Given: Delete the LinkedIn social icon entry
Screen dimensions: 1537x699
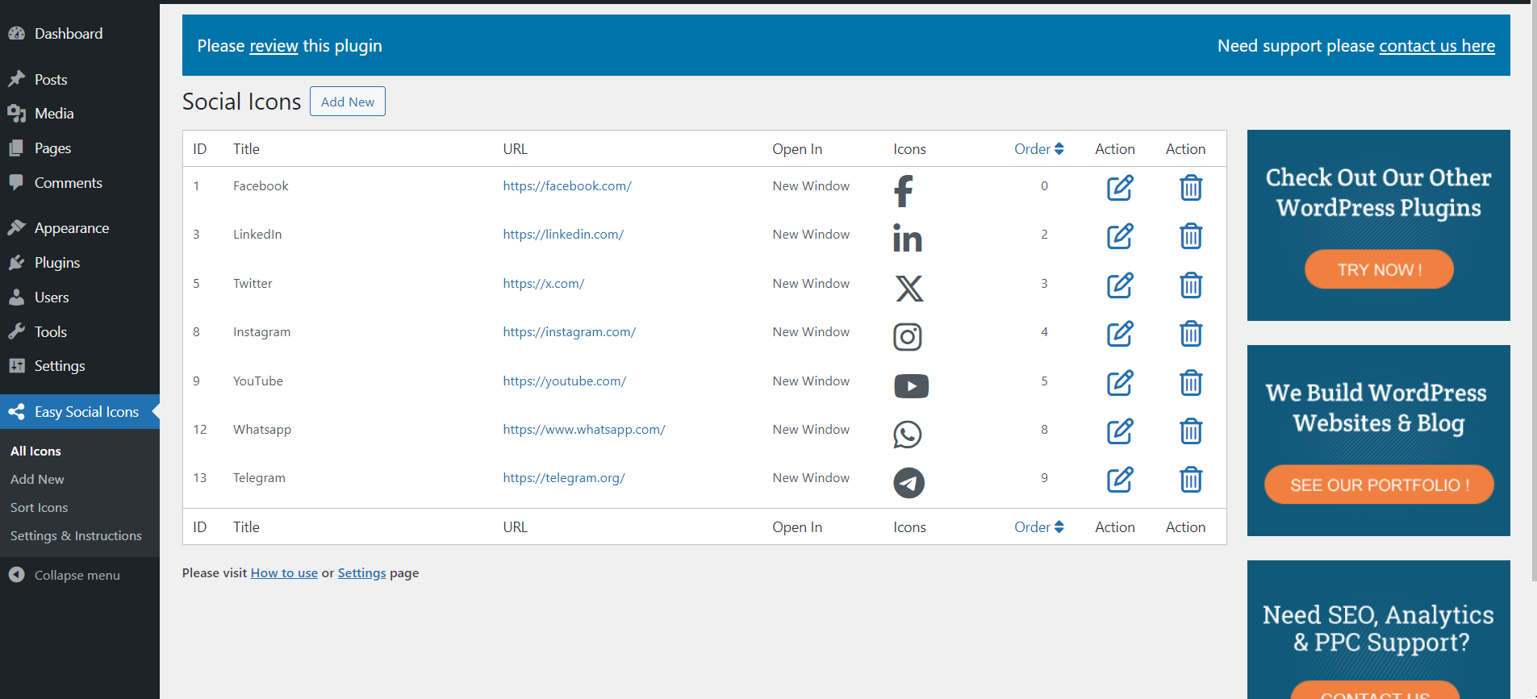Looking at the screenshot, I should point(1190,236).
